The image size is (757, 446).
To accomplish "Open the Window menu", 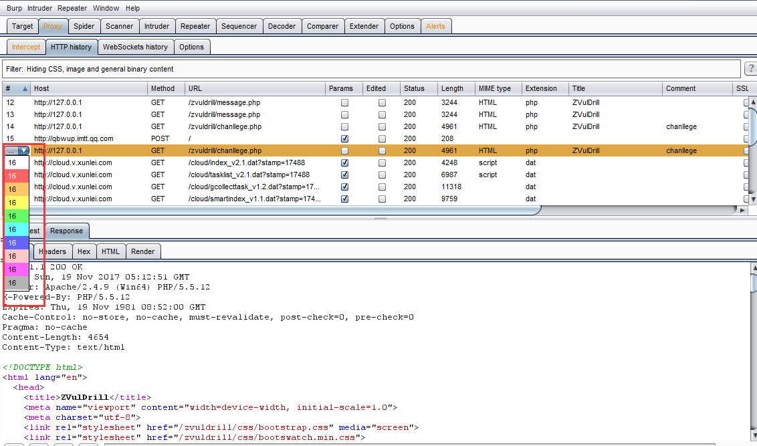I will pos(106,8).
